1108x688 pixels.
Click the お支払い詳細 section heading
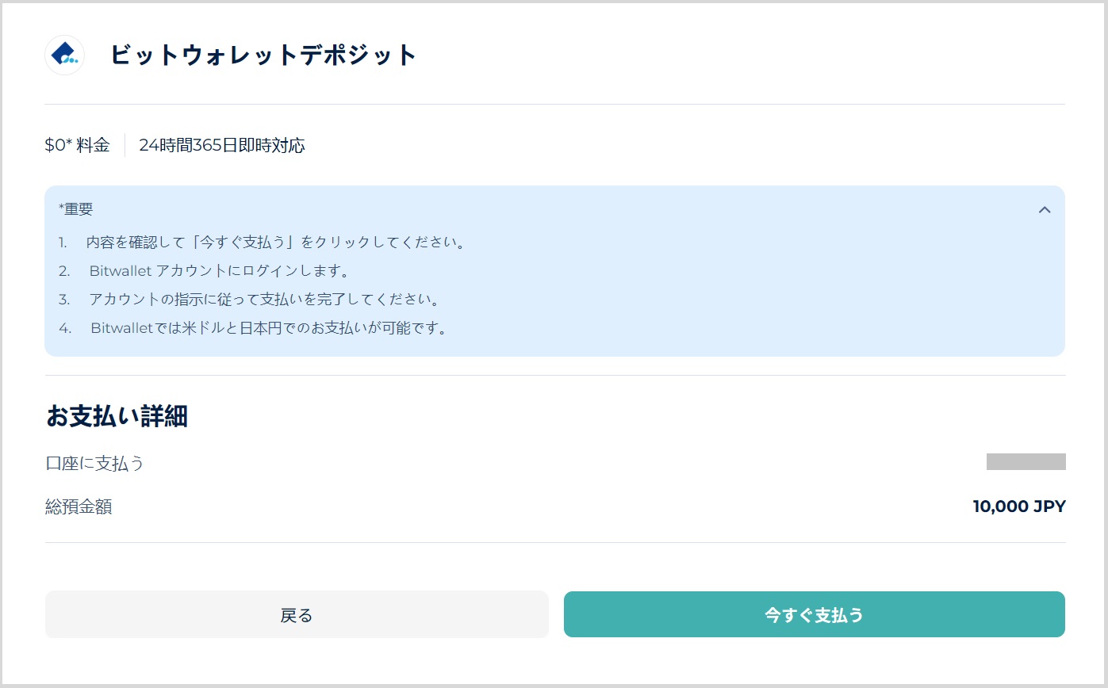coord(117,417)
